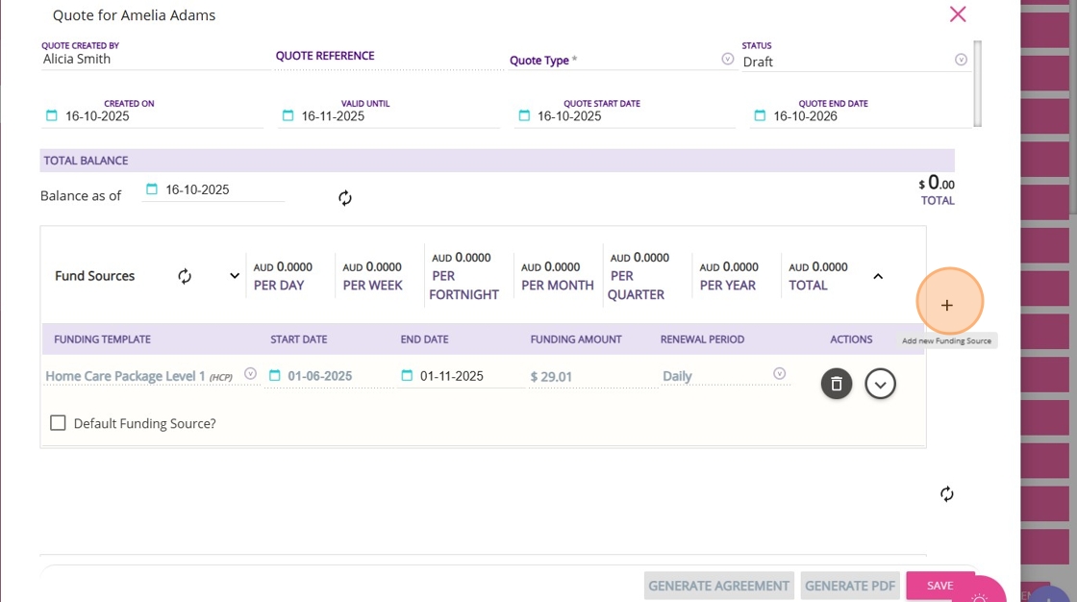The image size is (1077, 602).
Task: Open the Status dropdown showing Draft
Action: (x=961, y=60)
